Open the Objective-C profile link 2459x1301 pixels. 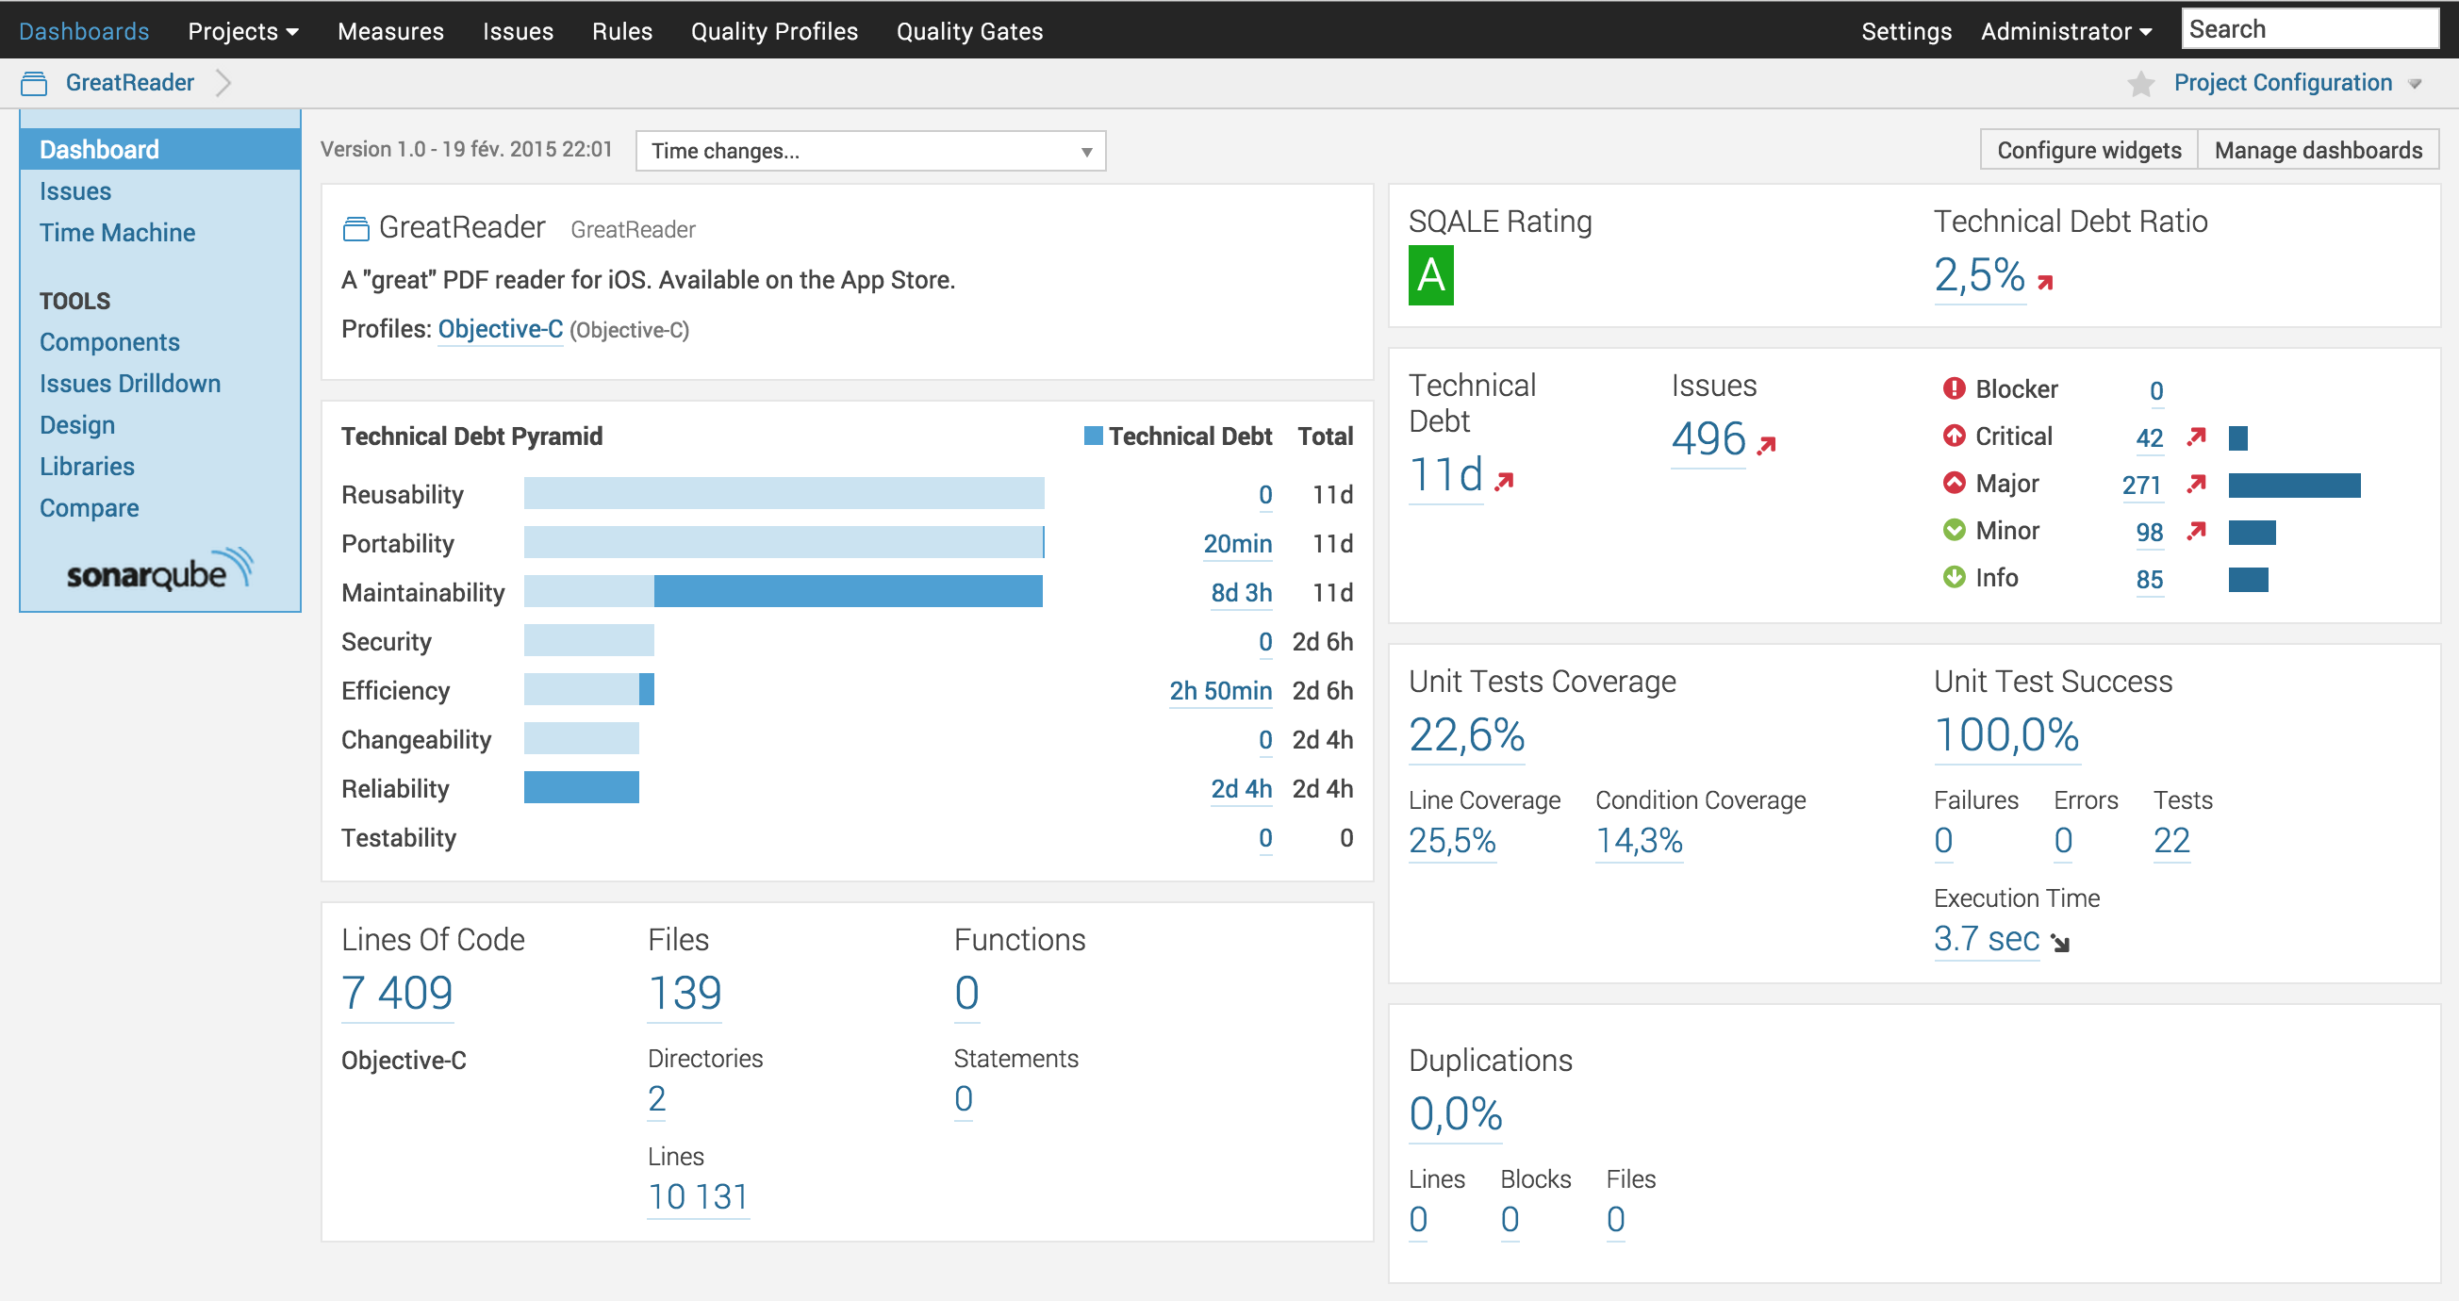coord(499,329)
